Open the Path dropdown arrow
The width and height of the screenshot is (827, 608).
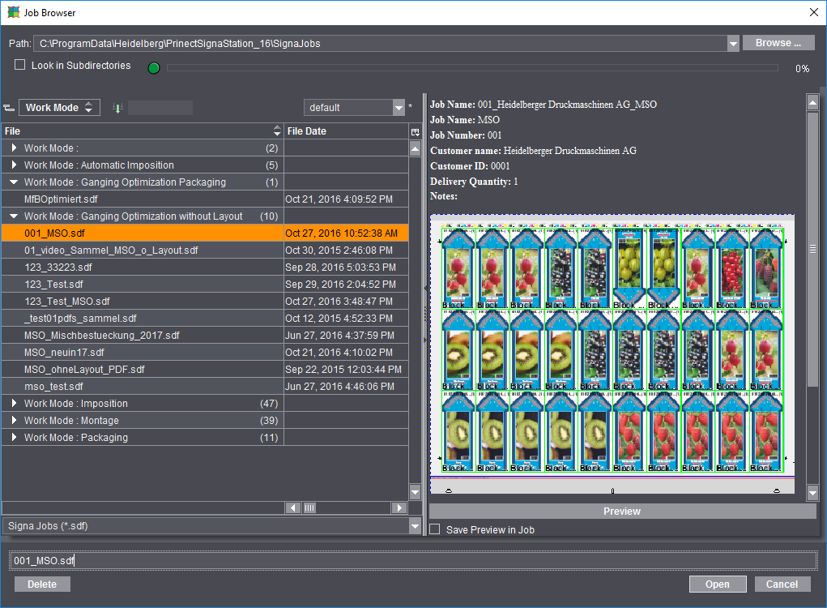coord(732,44)
